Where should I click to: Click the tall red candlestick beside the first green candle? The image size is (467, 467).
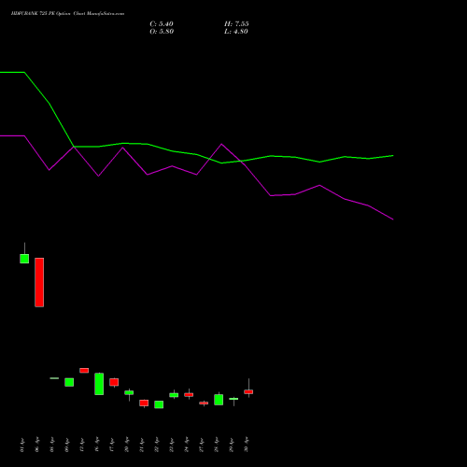(39, 282)
